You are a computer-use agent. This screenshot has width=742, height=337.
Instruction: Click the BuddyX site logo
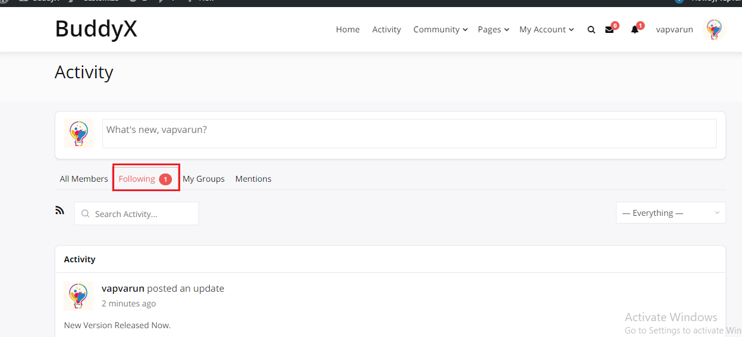point(96,28)
